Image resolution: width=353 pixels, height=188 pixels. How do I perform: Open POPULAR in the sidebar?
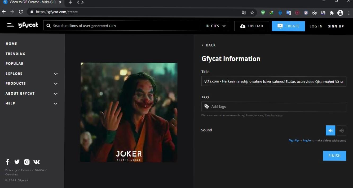click(15, 64)
